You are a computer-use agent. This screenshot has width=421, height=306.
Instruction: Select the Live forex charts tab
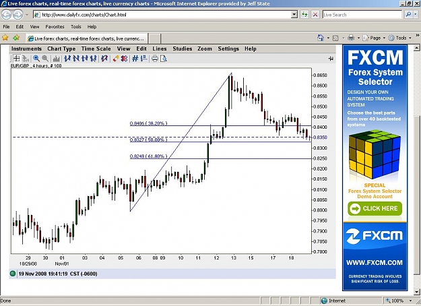[x=86, y=38]
